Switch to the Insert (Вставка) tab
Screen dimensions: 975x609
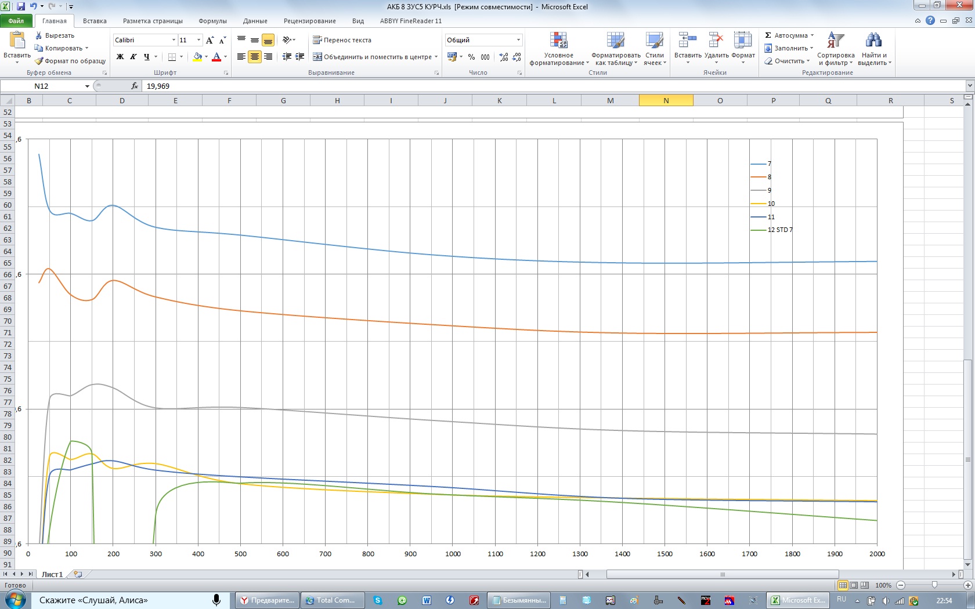point(95,21)
